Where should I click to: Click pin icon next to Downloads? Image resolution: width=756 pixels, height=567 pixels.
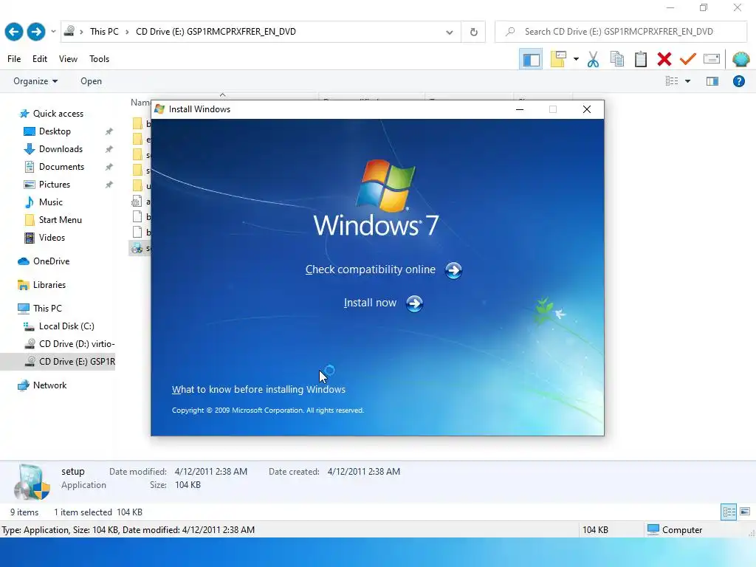point(109,149)
